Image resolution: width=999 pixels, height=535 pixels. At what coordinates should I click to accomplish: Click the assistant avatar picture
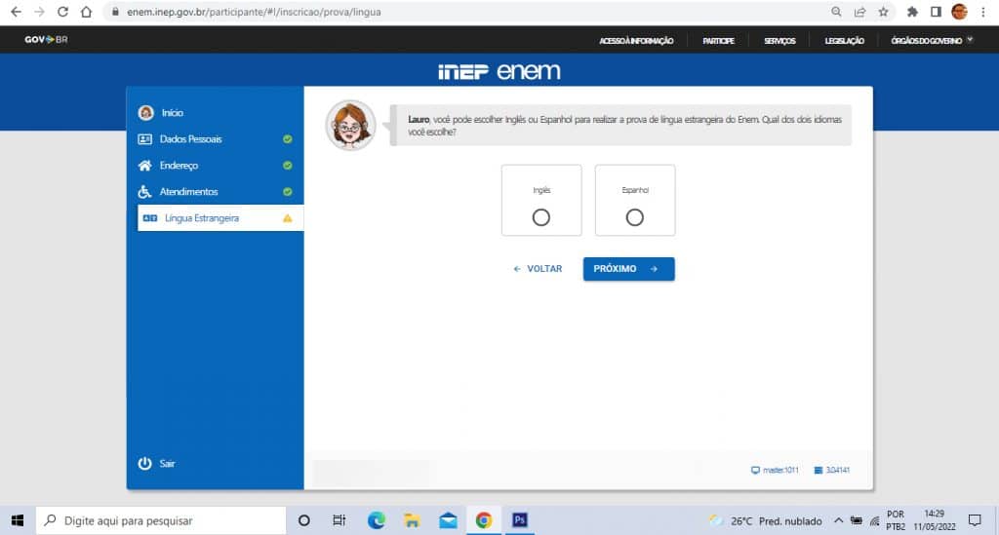(x=350, y=126)
